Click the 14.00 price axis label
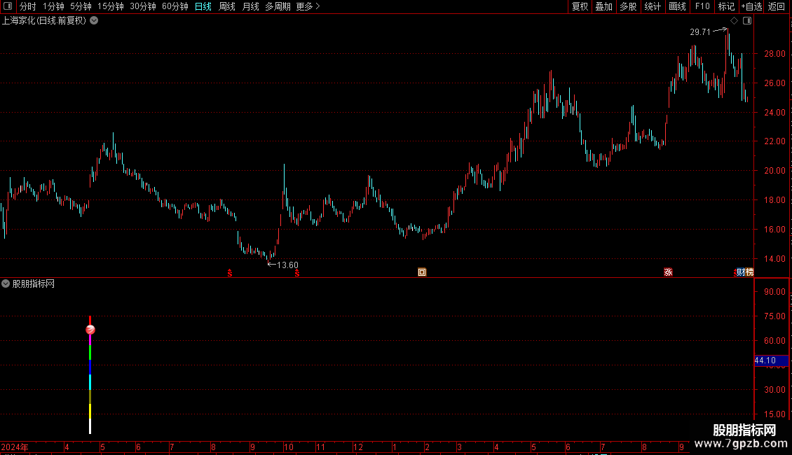Screen dimensions: 792x455 [774, 259]
